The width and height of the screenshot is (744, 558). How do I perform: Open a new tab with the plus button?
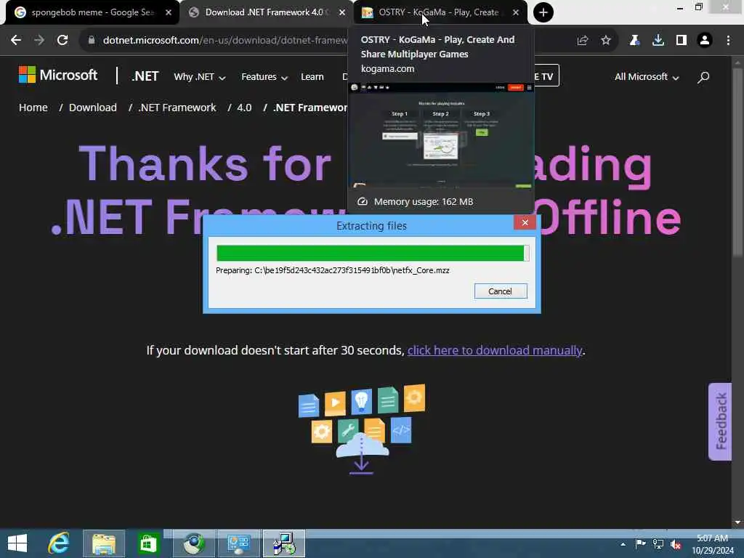coord(543,12)
